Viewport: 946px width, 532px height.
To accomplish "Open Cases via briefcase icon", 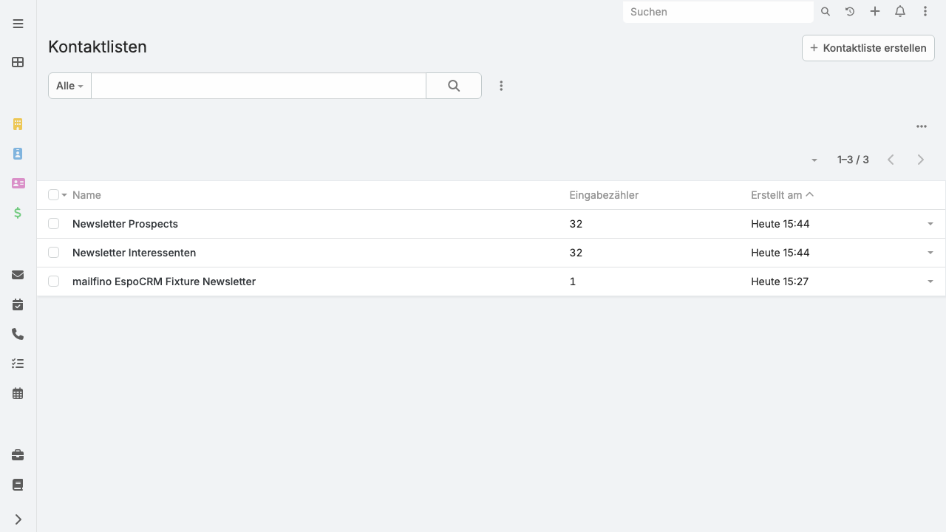I will tap(18, 455).
